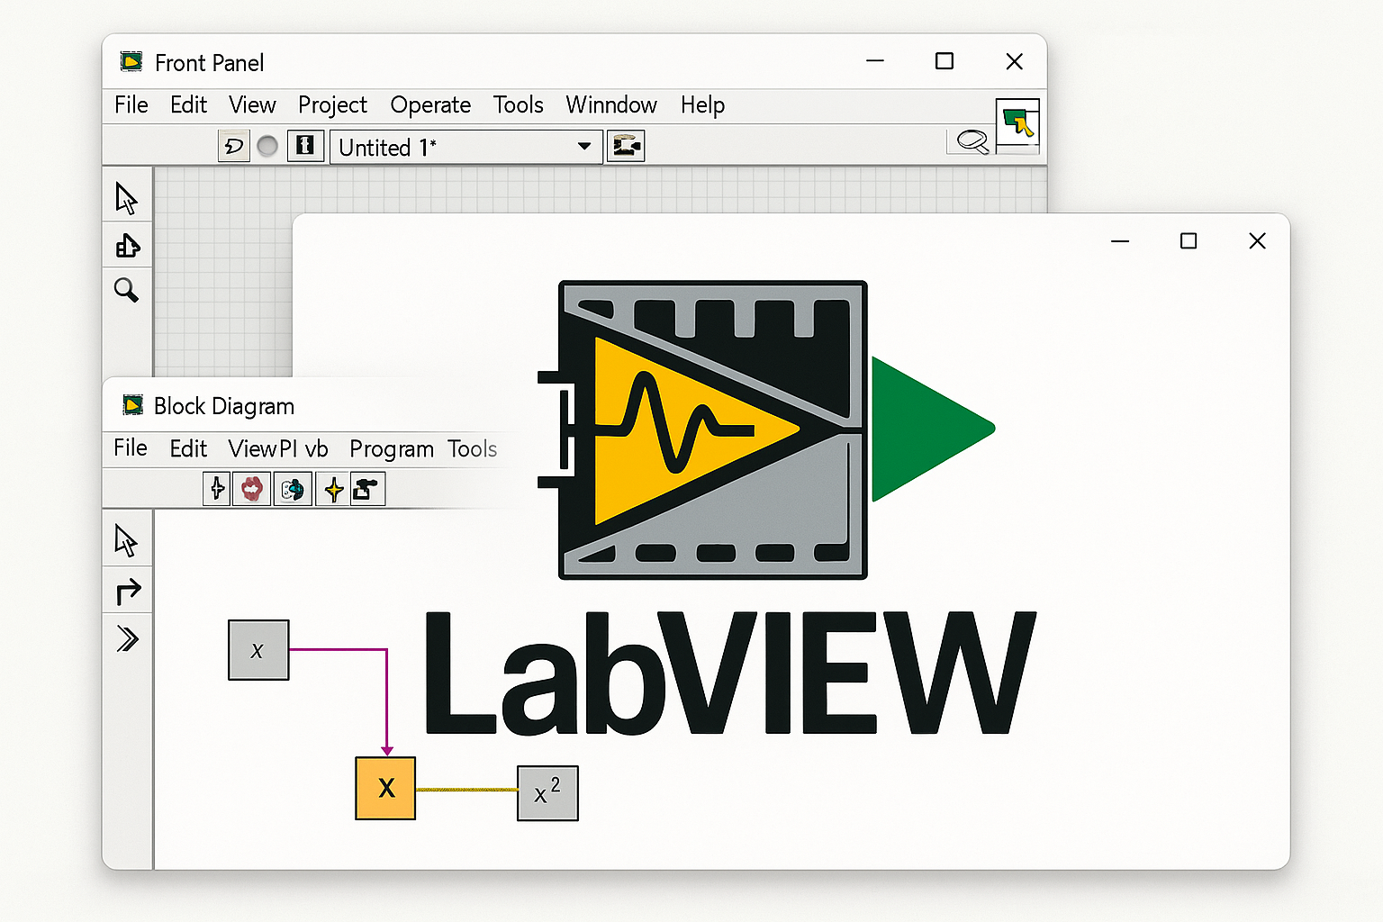Click the Block Diagram title bar icon
The height and width of the screenshot is (922, 1383).
click(132, 405)
